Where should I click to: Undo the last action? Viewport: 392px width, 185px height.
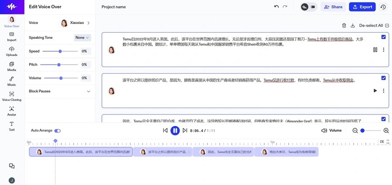276,7
